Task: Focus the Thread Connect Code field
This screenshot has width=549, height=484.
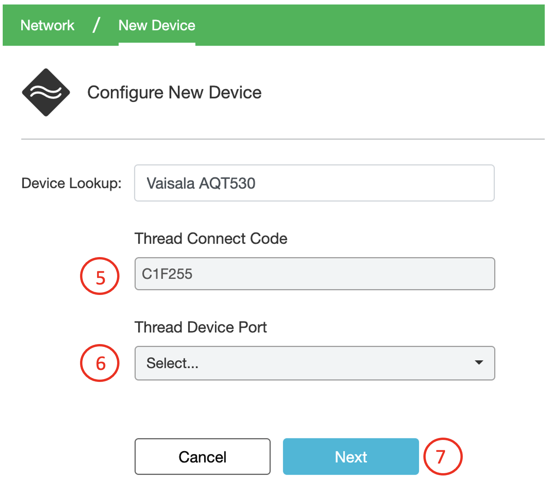Action: click(315, 274)
